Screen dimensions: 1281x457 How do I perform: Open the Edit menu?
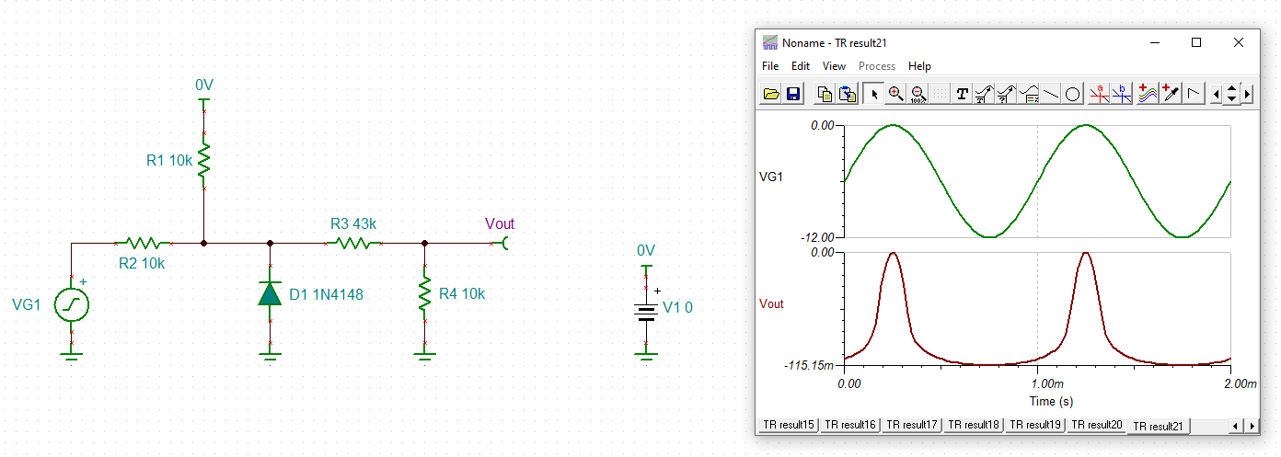point(801,66)
